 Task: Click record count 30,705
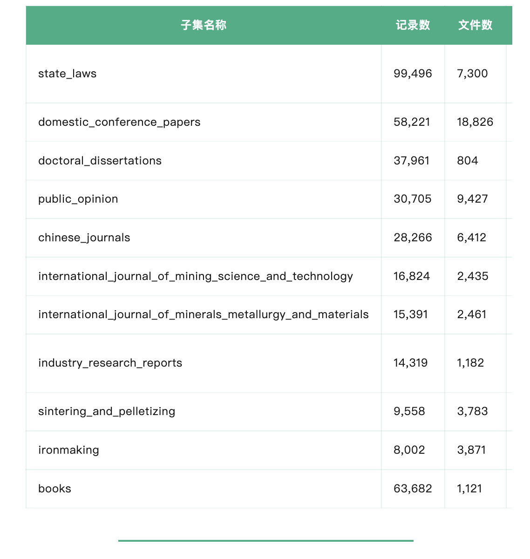pos(413,199)
